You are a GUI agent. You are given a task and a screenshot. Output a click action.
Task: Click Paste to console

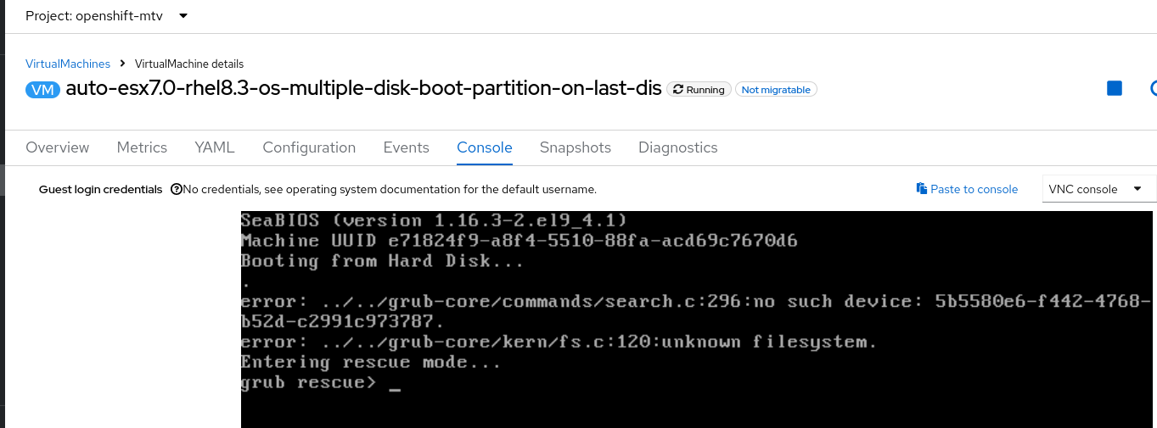tap(967, 189)
